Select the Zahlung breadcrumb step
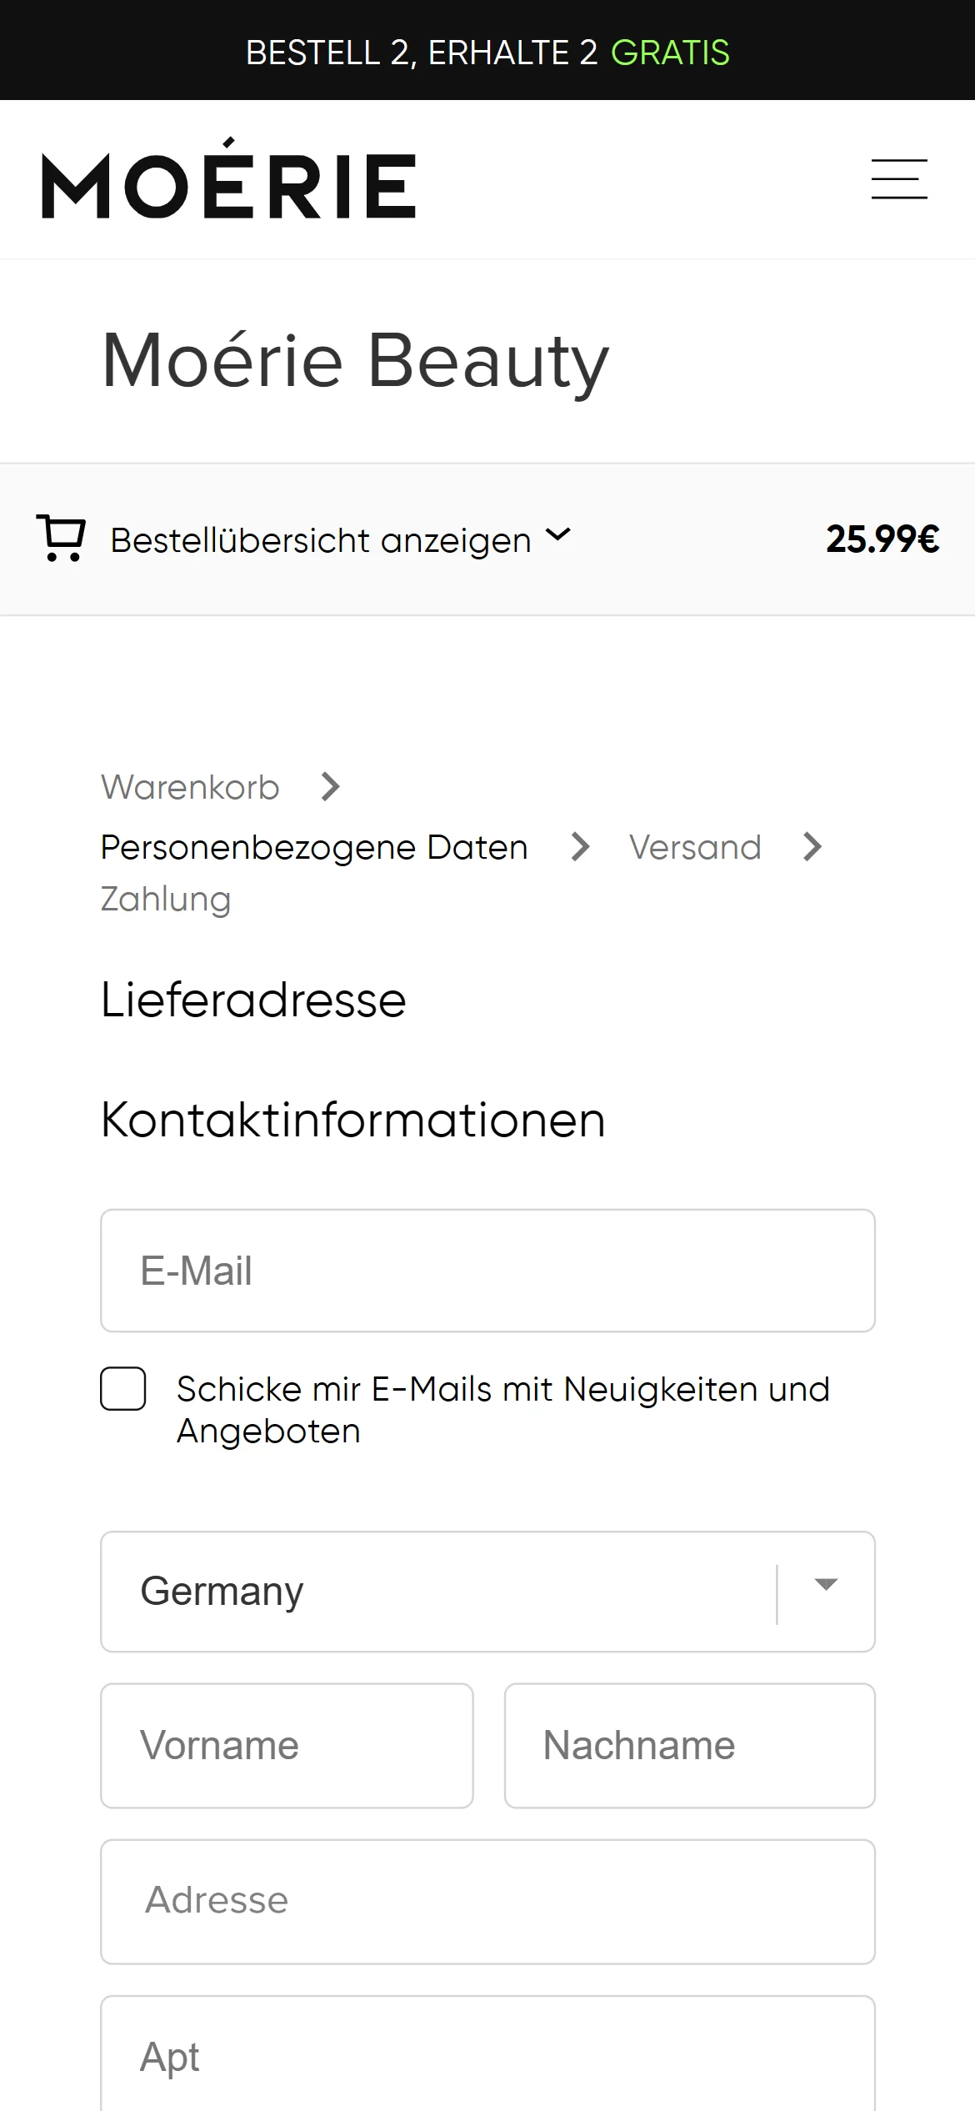 point(166,900)
